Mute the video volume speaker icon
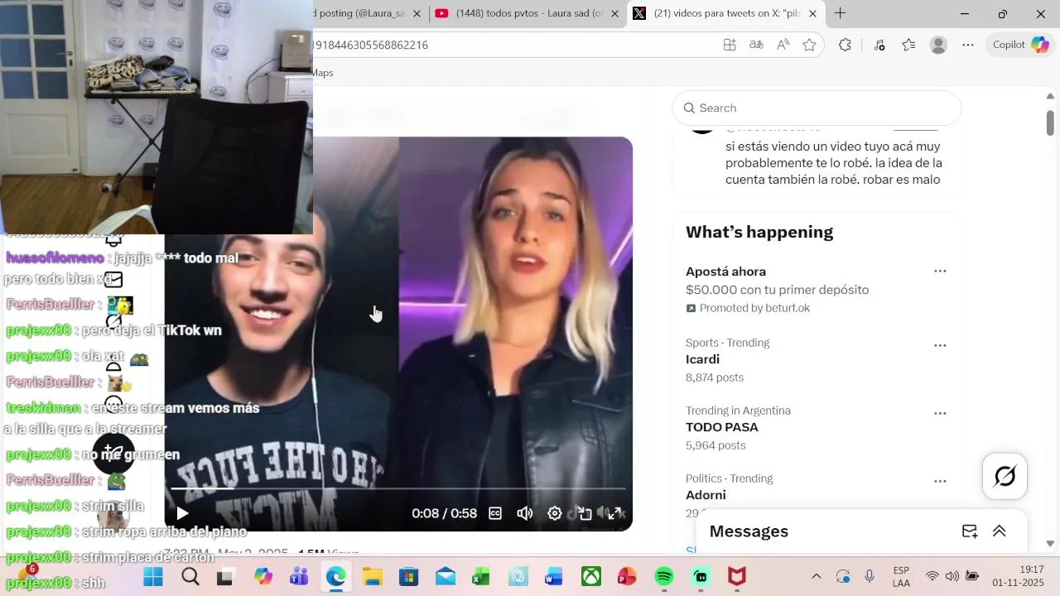The width and height of the screenshot is (1060, 596). [x=525, y=513]
